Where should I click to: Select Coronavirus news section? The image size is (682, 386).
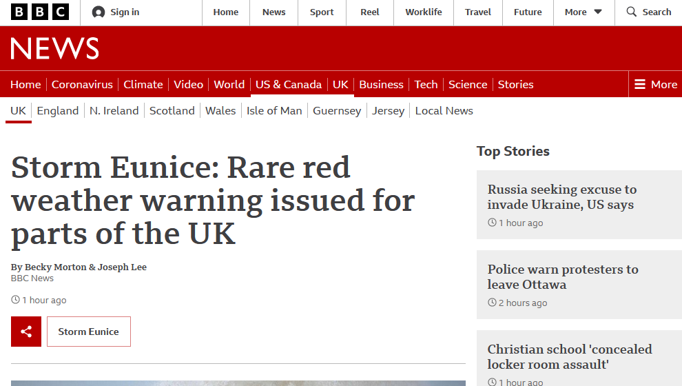(82, 84)
